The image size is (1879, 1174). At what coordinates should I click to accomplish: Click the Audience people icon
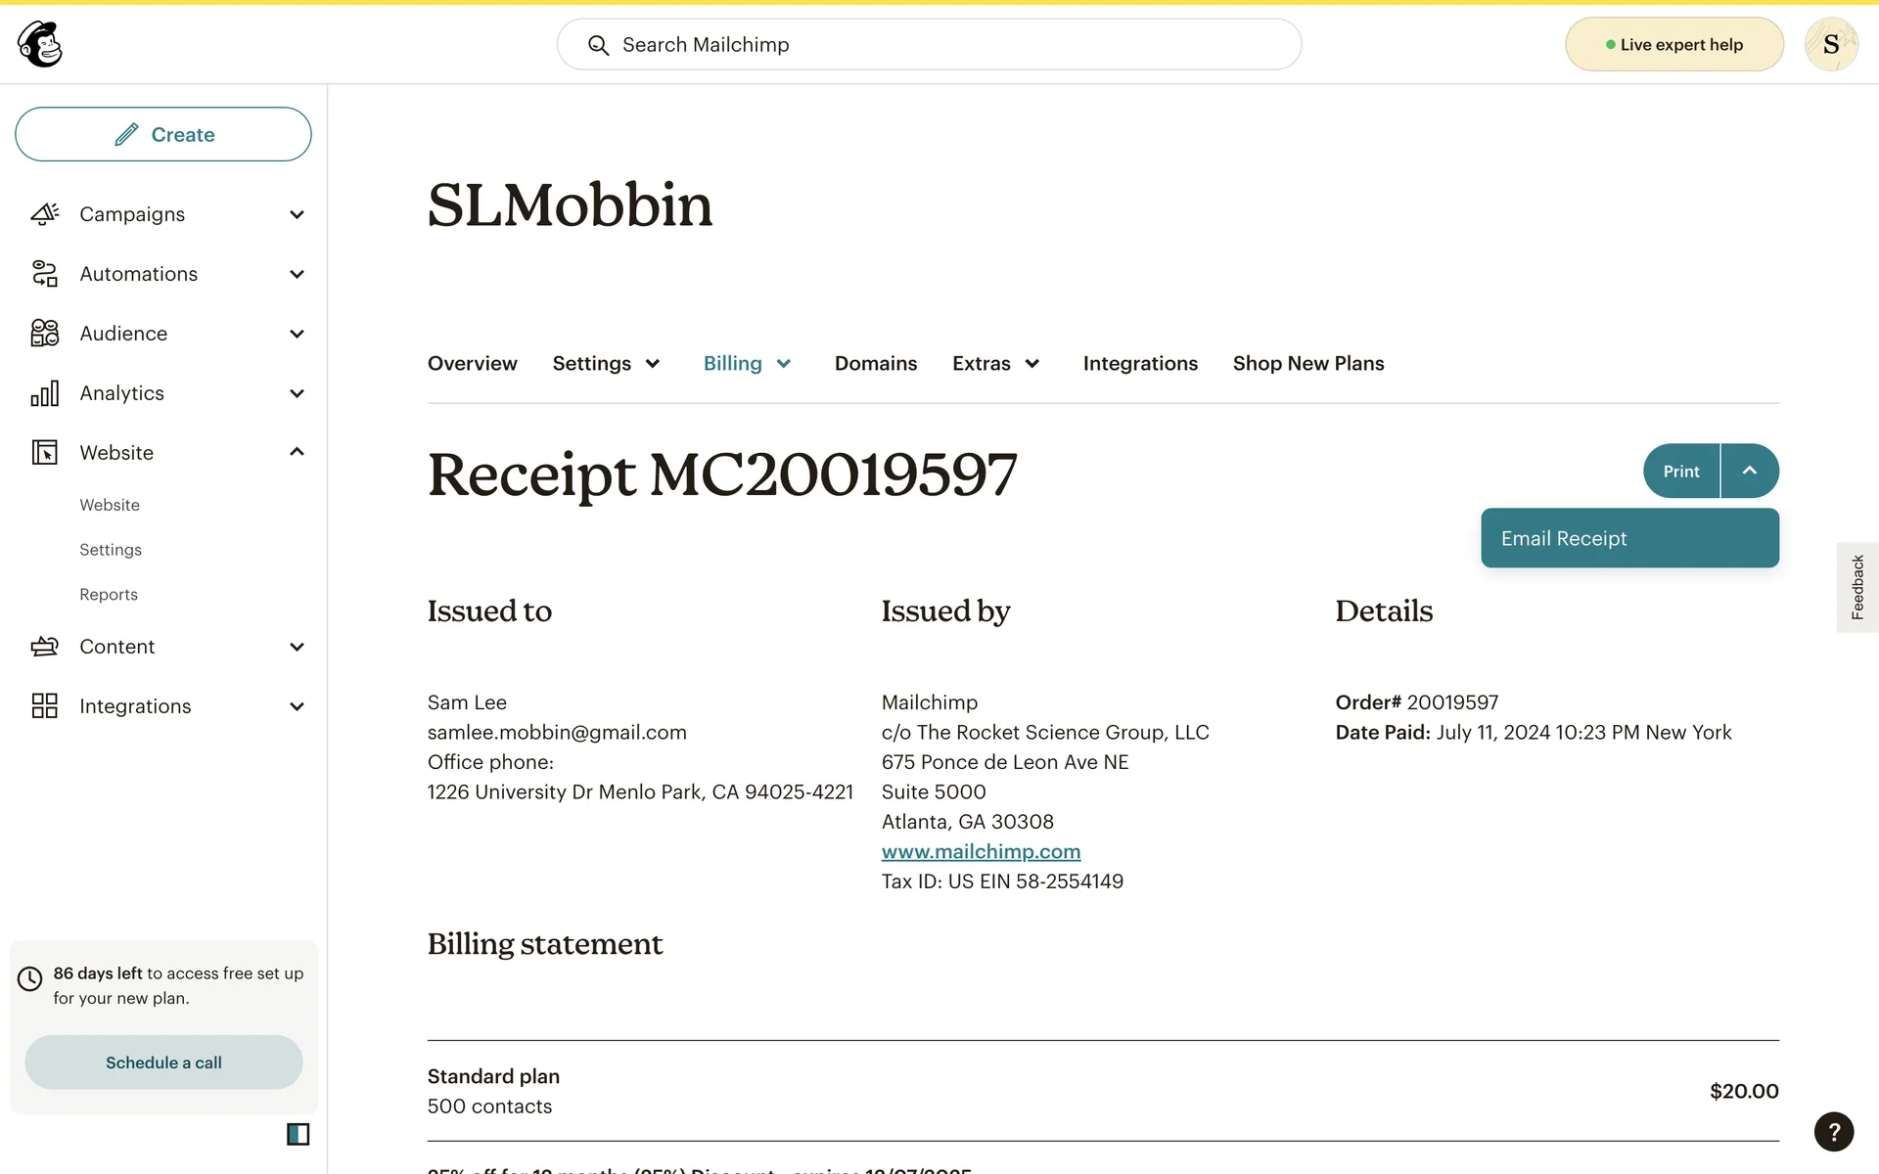click(45, 334)
